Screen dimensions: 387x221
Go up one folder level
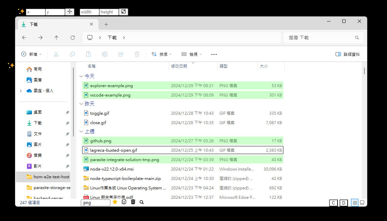pos(57,38)
